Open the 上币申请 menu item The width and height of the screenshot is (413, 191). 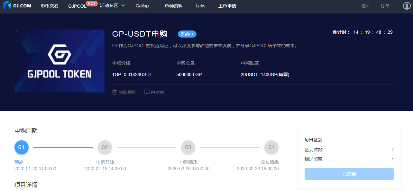(x=227, y=6)
